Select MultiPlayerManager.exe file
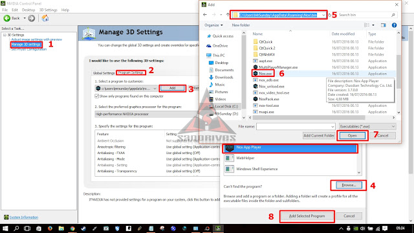The width and height of the screenshot is (414, 233). [278, 67]
